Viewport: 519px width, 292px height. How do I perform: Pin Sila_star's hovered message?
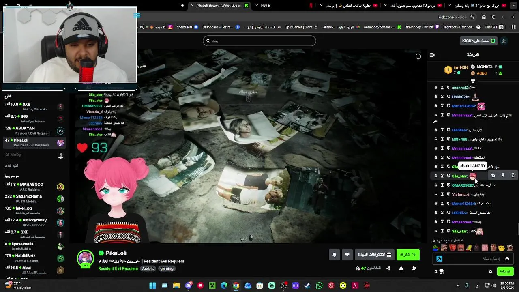pyautogui.click(x=503, y=176)
